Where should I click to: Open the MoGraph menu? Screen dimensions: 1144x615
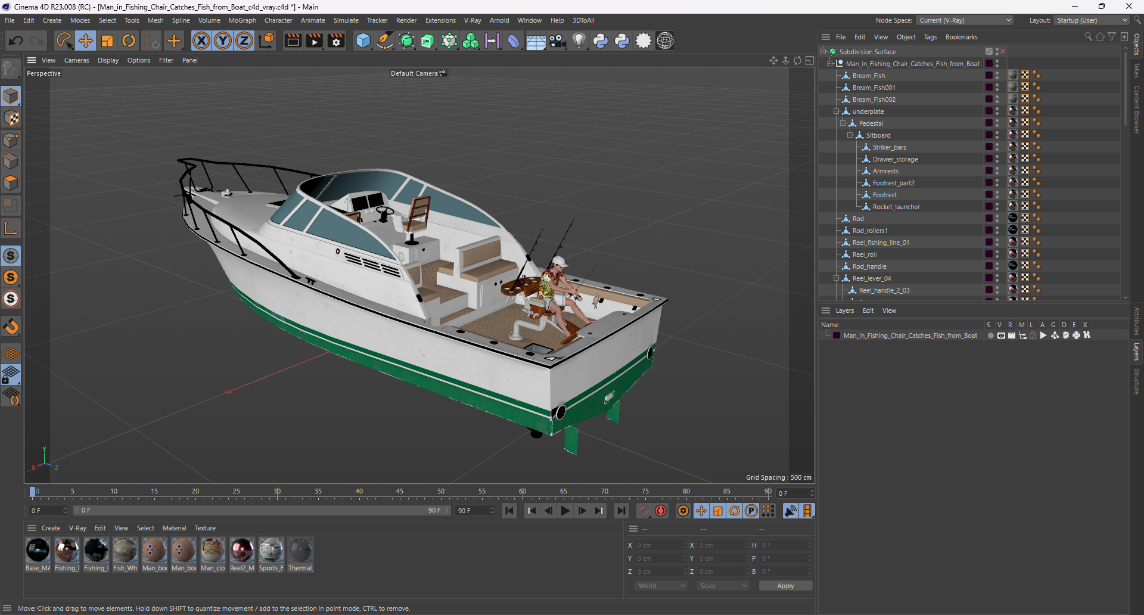coord(242,20)
